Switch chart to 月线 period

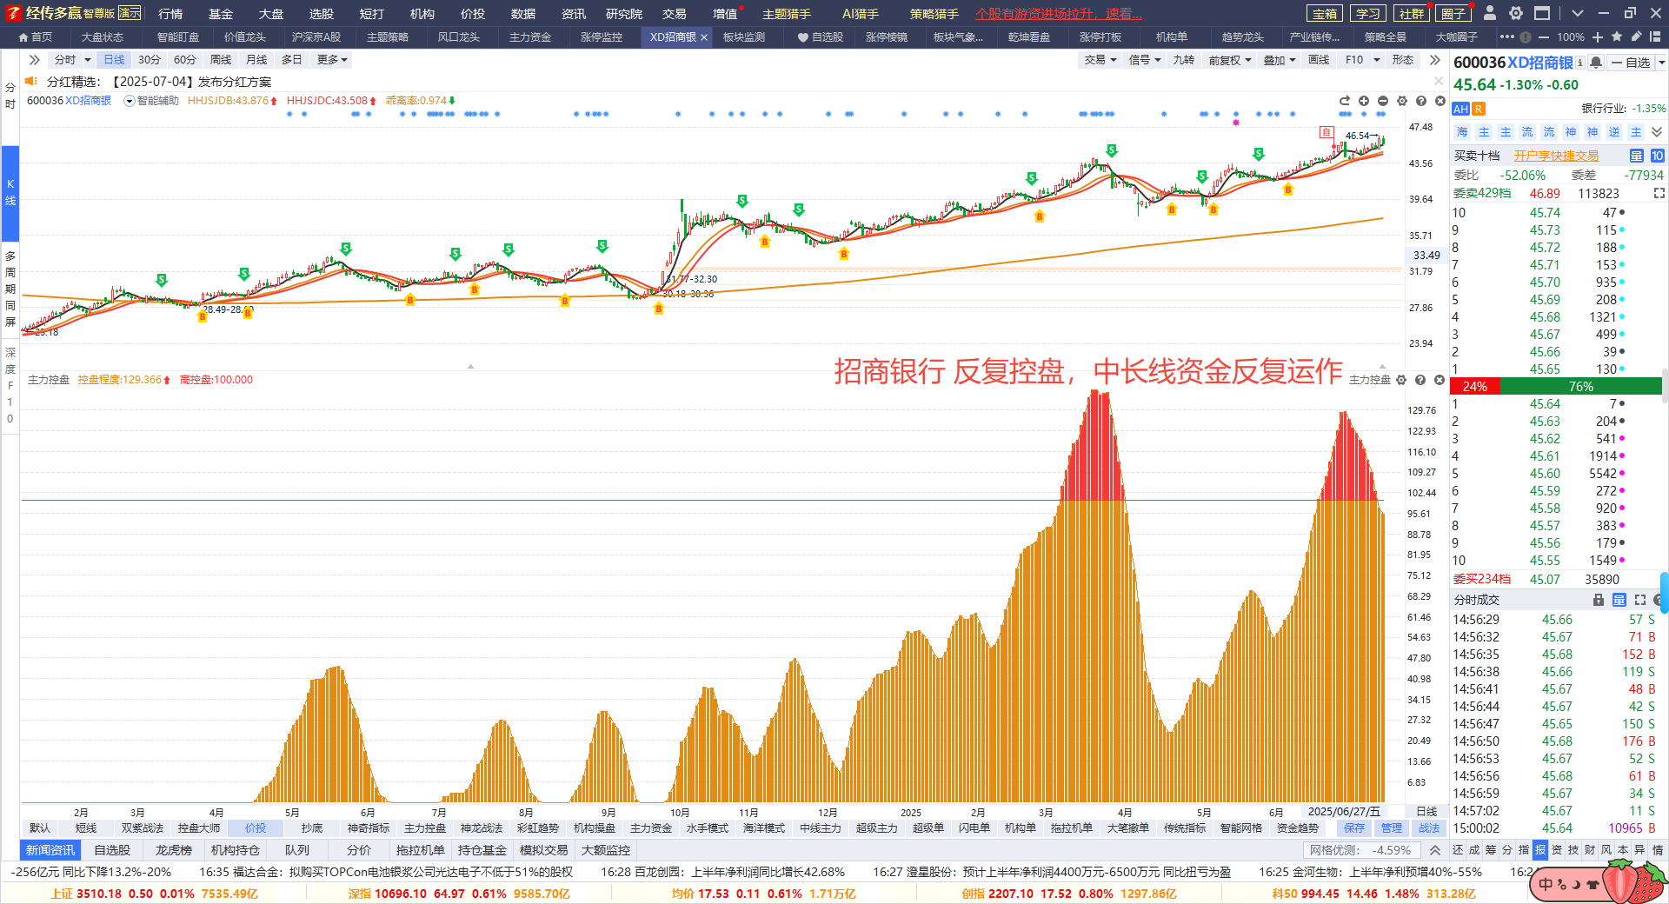(256, 60)
